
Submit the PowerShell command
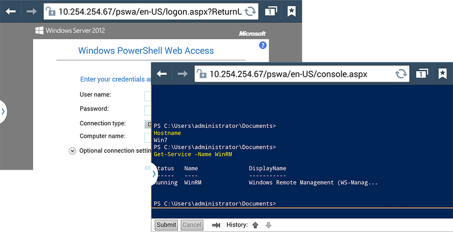coord(166,225)
